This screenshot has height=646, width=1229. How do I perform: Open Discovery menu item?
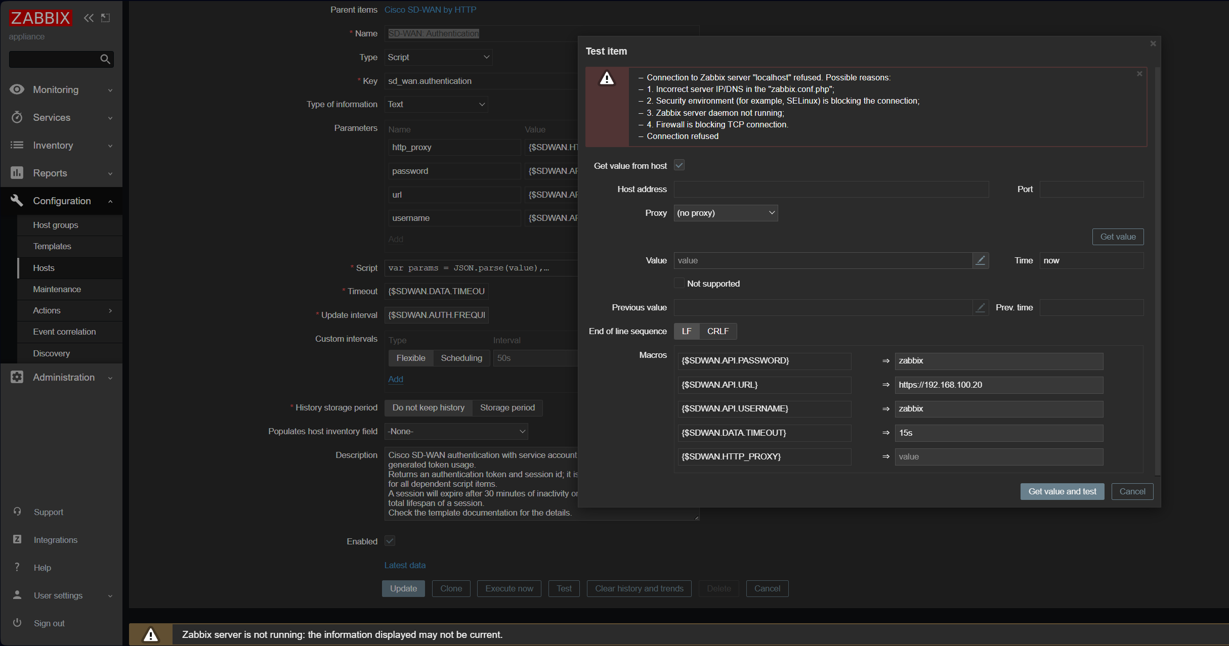pyautogui.click(x=70, y=353)
